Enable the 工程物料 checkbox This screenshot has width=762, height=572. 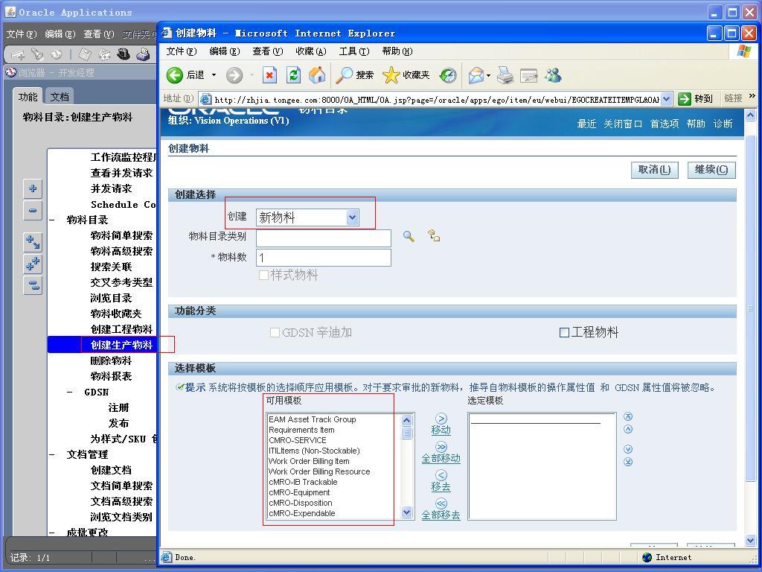click(x=564, y=332)
